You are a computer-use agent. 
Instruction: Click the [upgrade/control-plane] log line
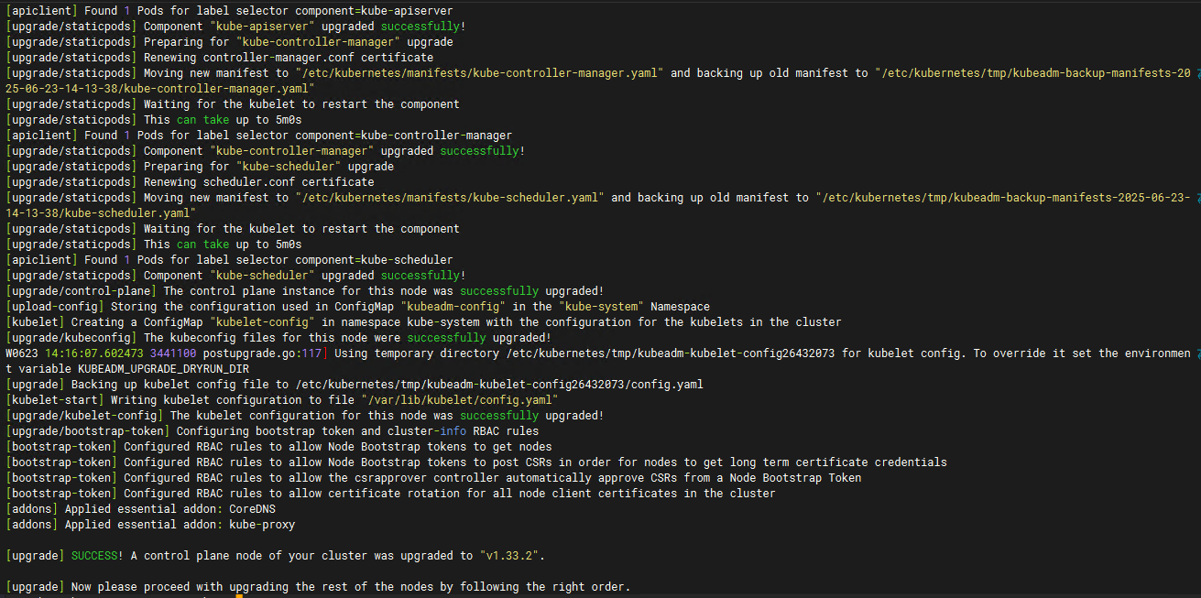coord(304,290)
